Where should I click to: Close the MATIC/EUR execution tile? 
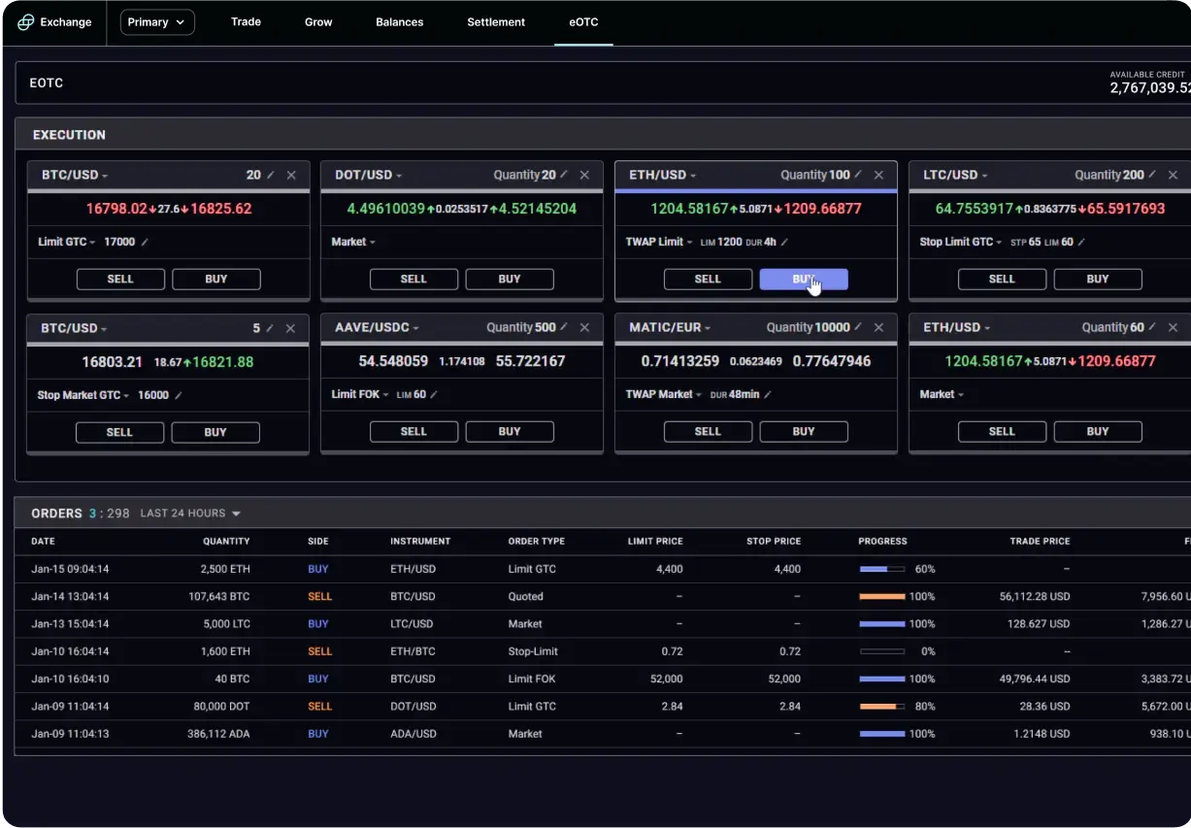click(x=878, y=328)
